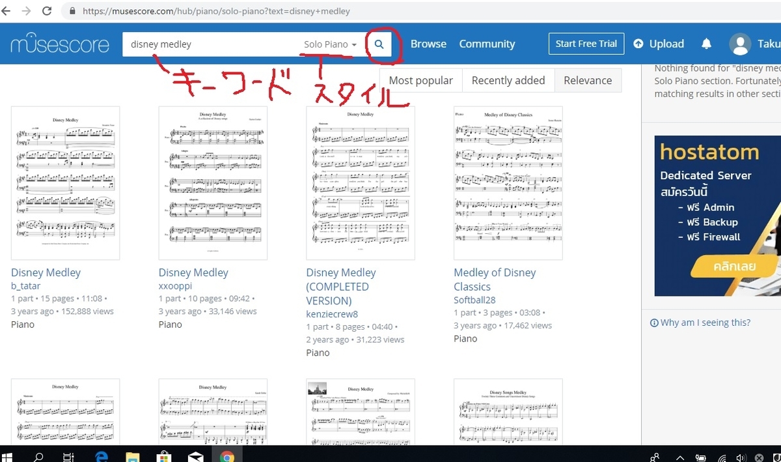Open Disney Medley (COMPLETED VERSION) title

click(341, 287)
